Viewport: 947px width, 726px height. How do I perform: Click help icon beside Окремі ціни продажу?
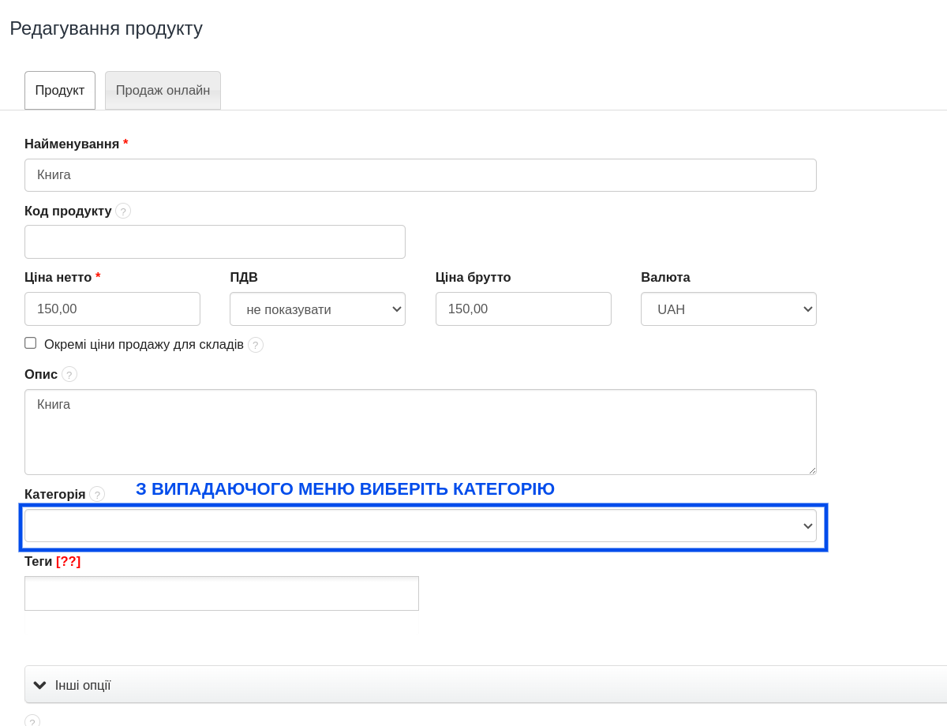tap(256, 345)
